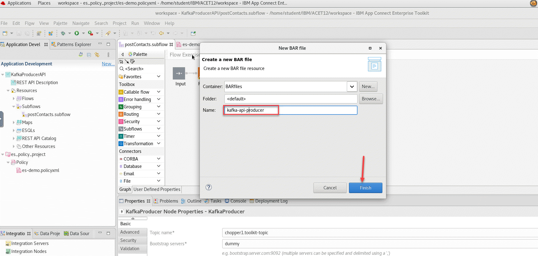Screen dimensions: 538x256
Task: Click the es-demo.policyxml file icon in tree
Action: [x=19, y=170]
